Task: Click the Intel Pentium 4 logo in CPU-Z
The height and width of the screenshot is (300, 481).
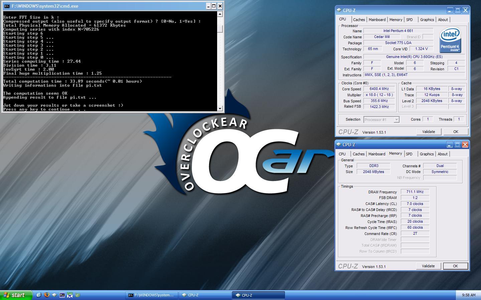Action: [450, 40]
